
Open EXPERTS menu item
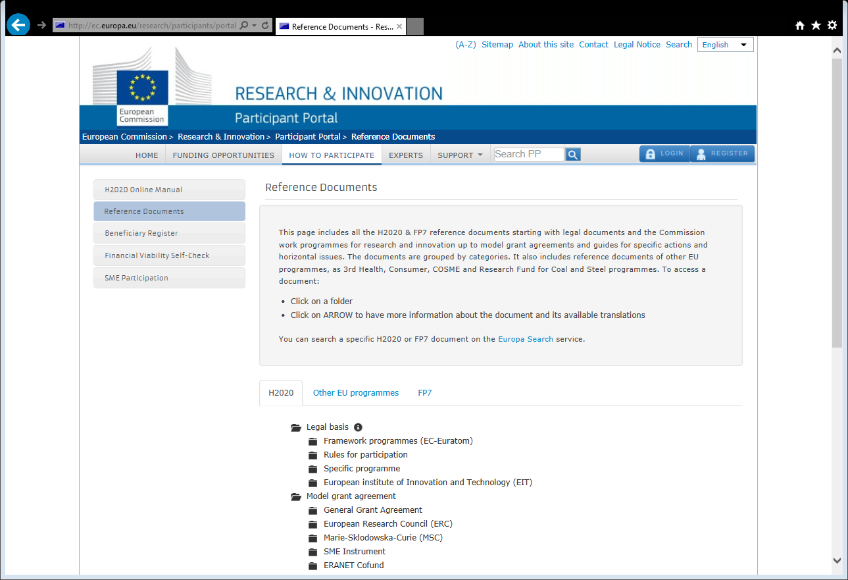tap(406, 155)
